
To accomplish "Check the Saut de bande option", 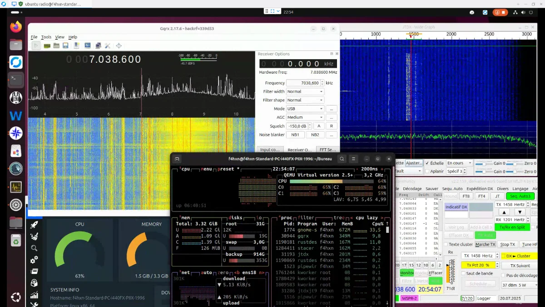I will 463,273.
